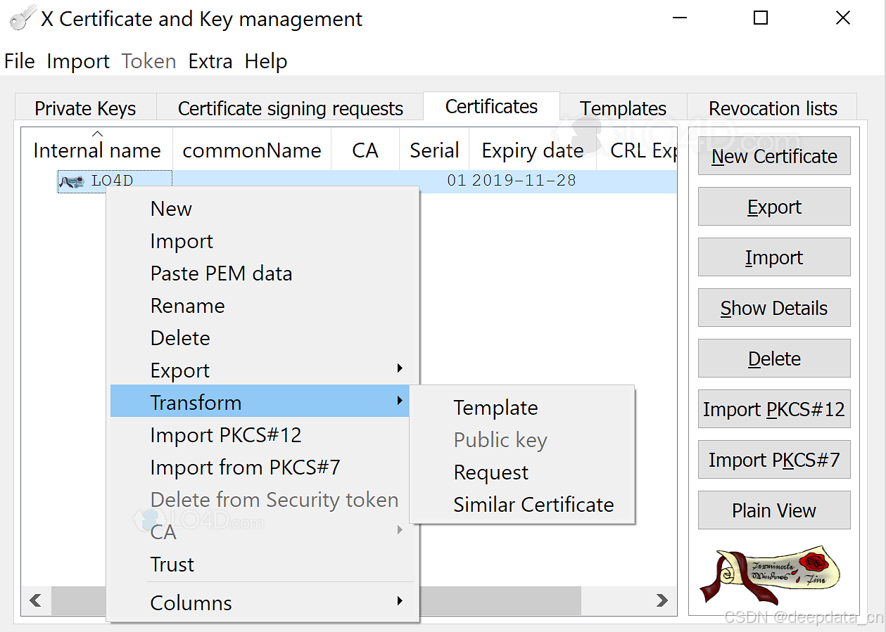Click the Export button in side panel
Screen dimensions: 886x632
[x=774, y=207]
